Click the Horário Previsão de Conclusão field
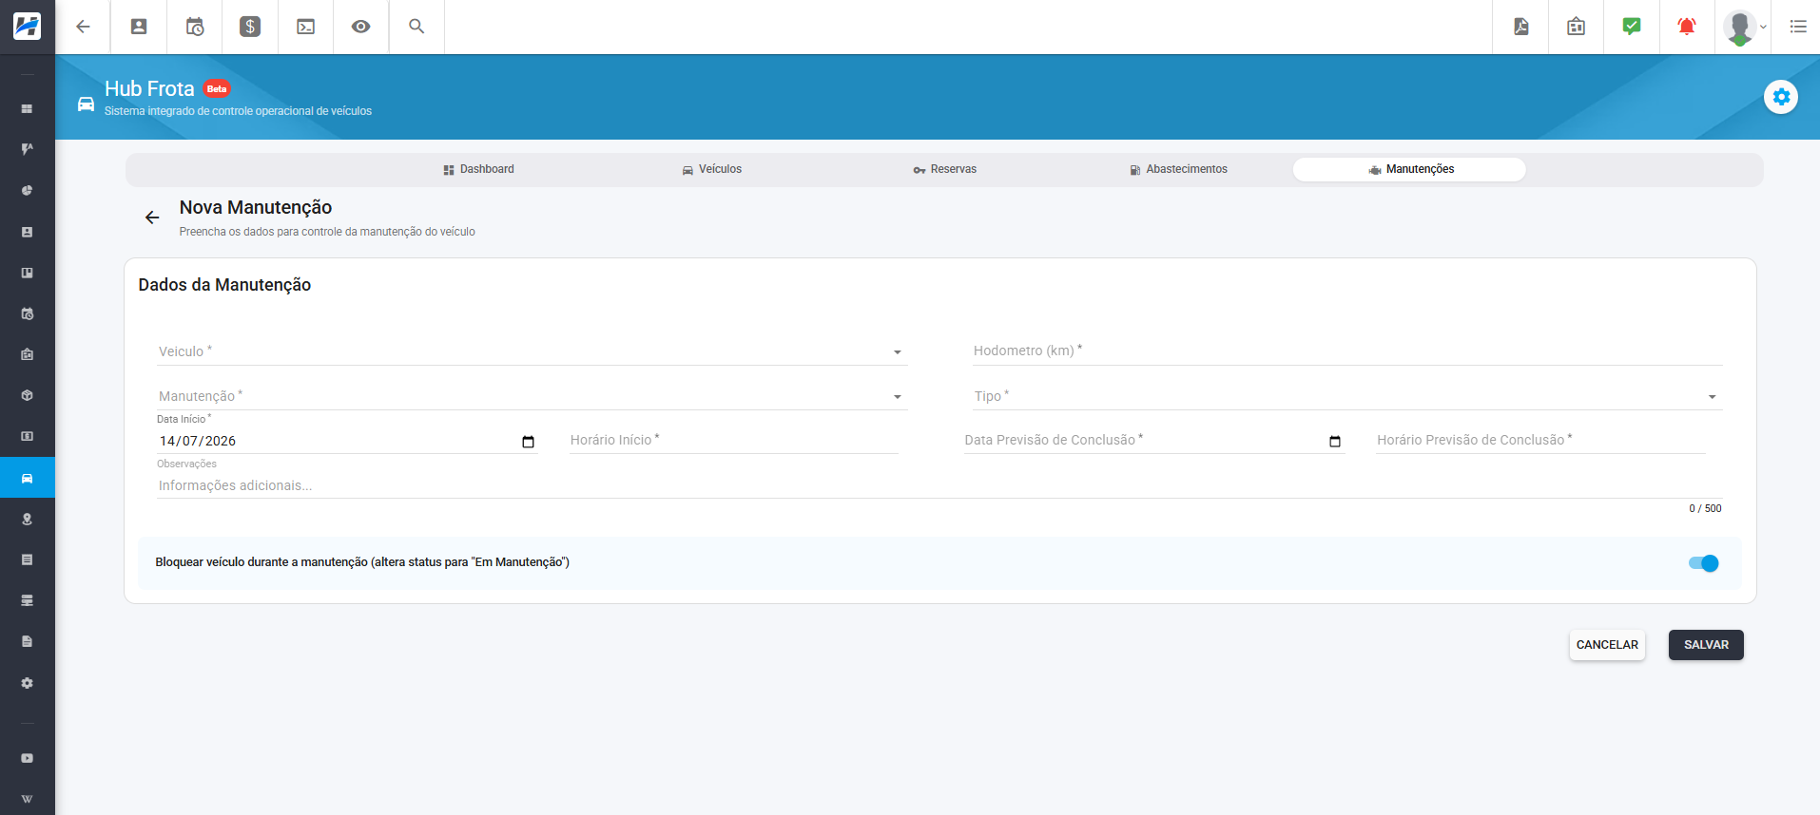This screenshot has width=1820, height=815. tap(1540, 440)
